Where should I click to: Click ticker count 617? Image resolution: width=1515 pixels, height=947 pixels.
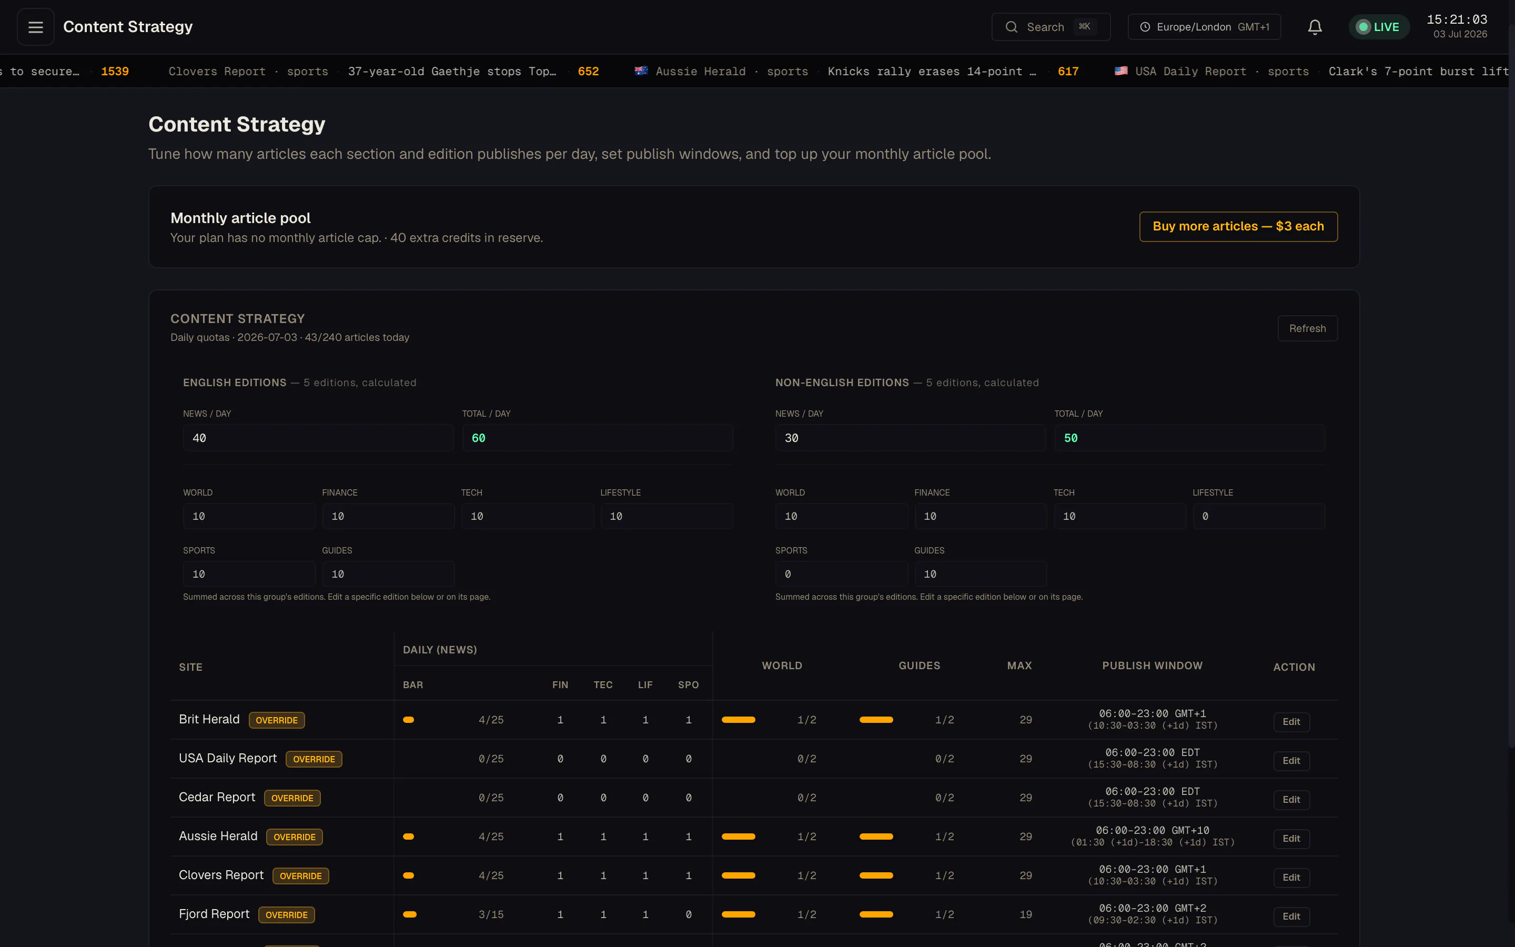coord(1068,72)
